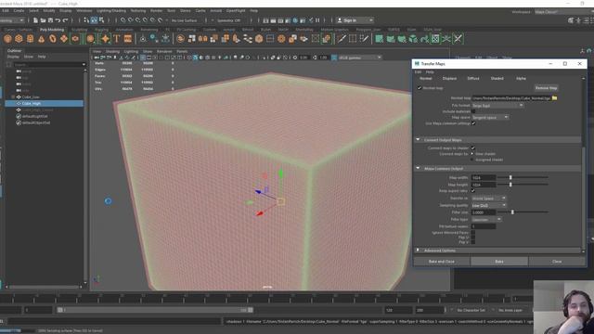Open the Windows menu in main menu bar
The height and width of the screenshot is (334, 594).
pos(84,10)
